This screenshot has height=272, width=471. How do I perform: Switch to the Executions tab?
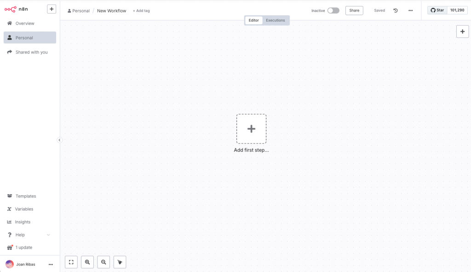(x=275, y=20)
